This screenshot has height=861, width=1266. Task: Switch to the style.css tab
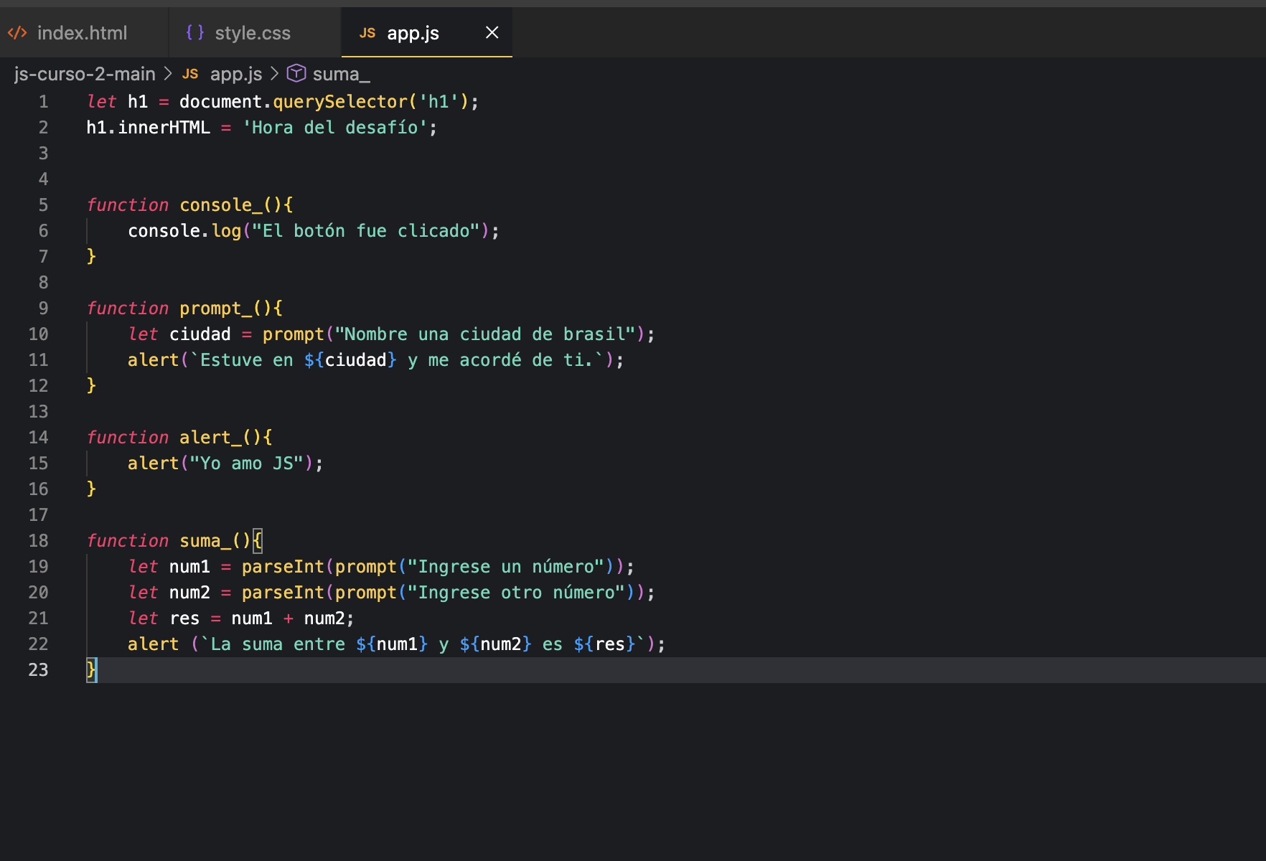(253, 33)
